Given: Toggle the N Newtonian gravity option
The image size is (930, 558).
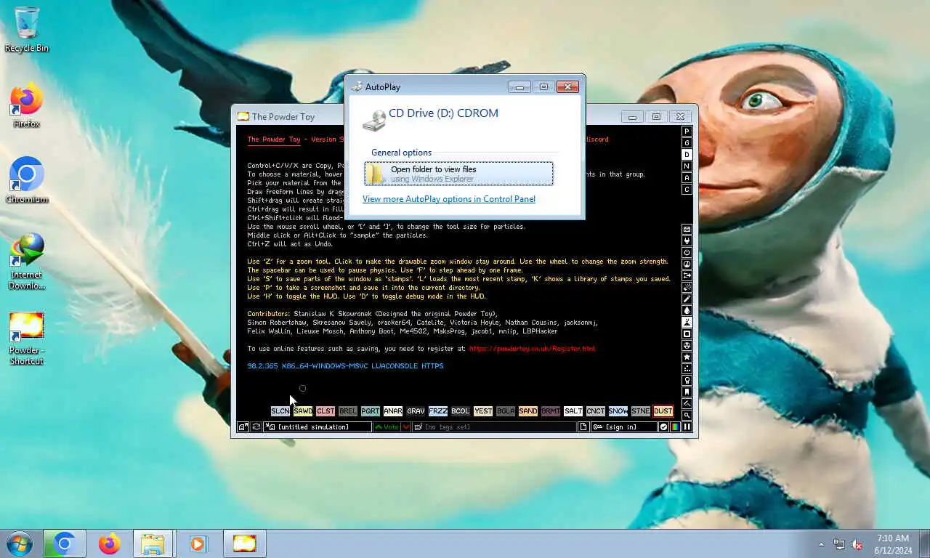Looking at the screenshot, I should [x=687, y=166].
